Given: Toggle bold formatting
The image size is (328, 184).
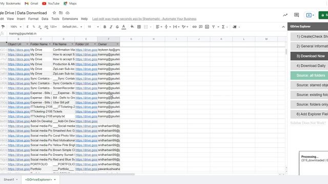Looking at the screenshot, I should pyautogui.click(x=105, y=27).
